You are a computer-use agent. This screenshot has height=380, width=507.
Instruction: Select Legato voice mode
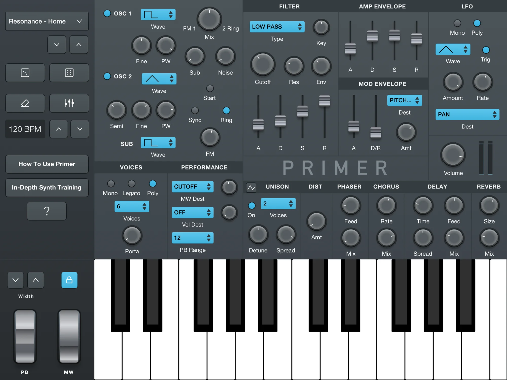(x=131, y=184)
